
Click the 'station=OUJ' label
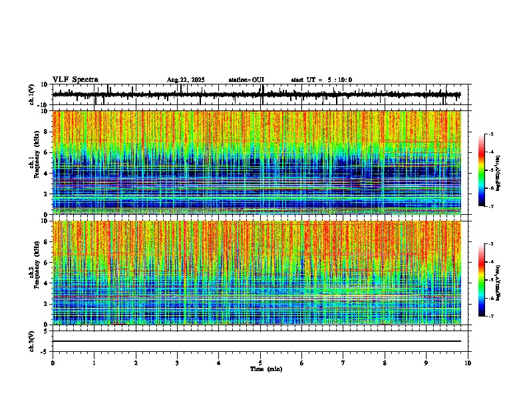tap(246, 80)
